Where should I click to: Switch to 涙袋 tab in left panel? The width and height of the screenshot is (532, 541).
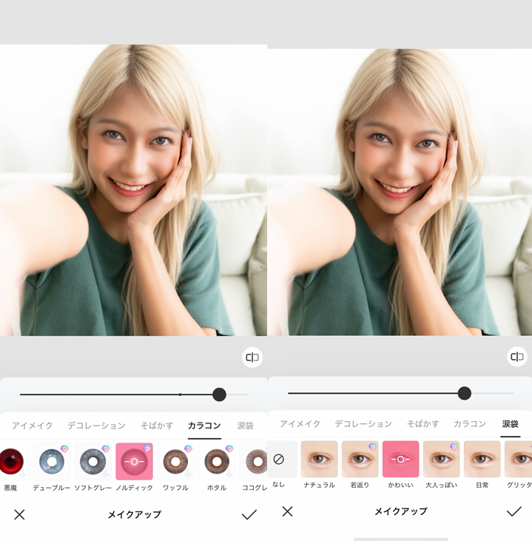(246, 426)
